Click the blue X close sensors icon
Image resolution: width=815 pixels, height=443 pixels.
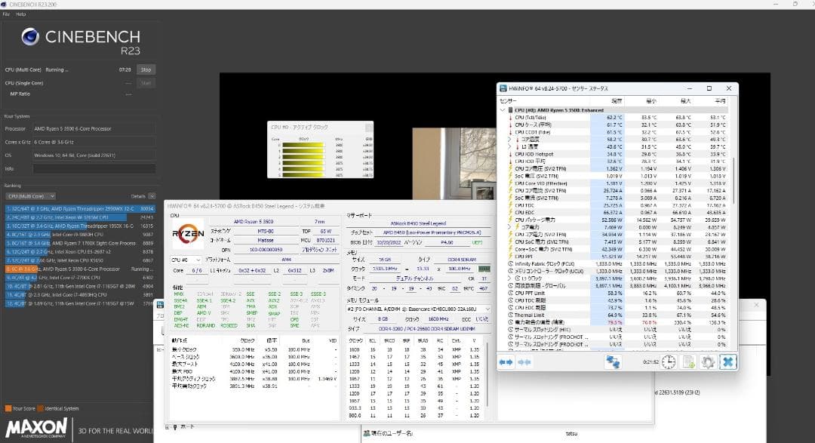[x=727, y=362]
